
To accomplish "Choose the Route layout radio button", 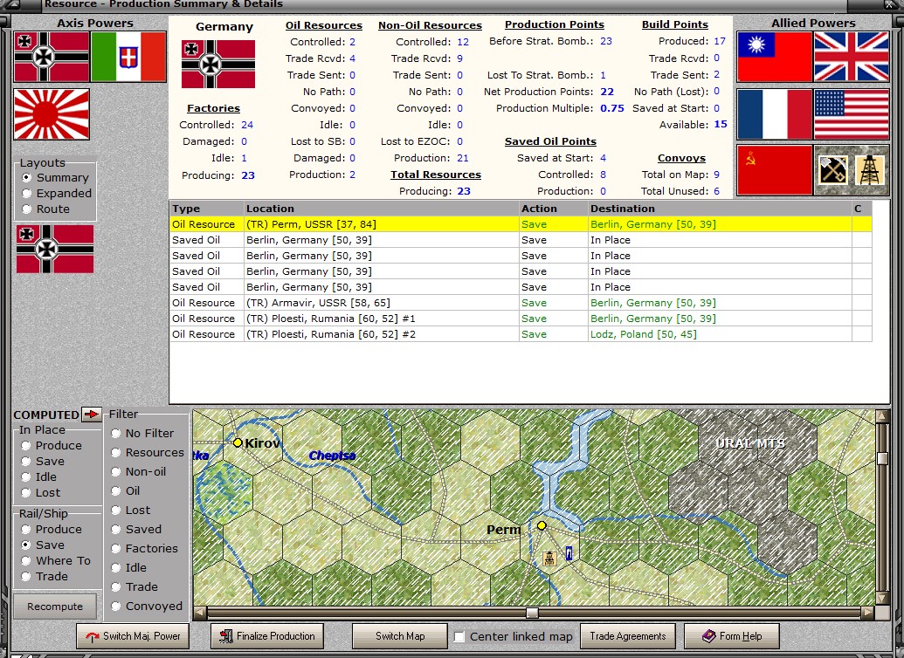I will [28, 209].
